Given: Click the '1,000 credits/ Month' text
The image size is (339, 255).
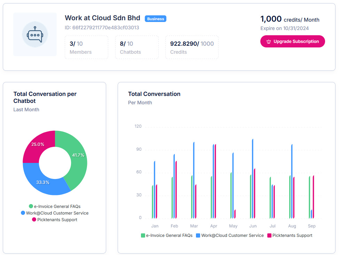Looking at the screenshot, I should tap(290, 19).
